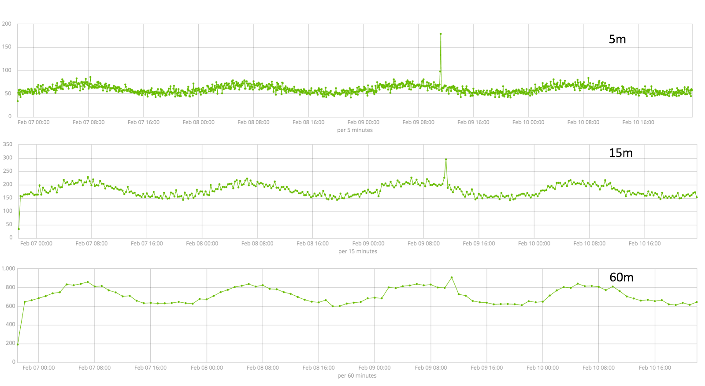The height and width of the screenshot is (386, 705).
Task: Click "Feb 10 00:00" under the 5-minute chart
Action: click(528, 122)
